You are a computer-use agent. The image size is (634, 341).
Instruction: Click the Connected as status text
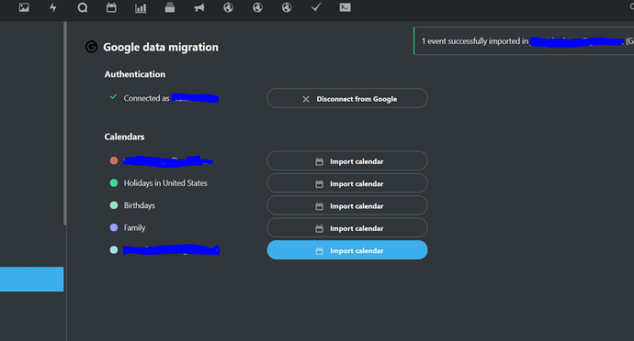(146, 98)
